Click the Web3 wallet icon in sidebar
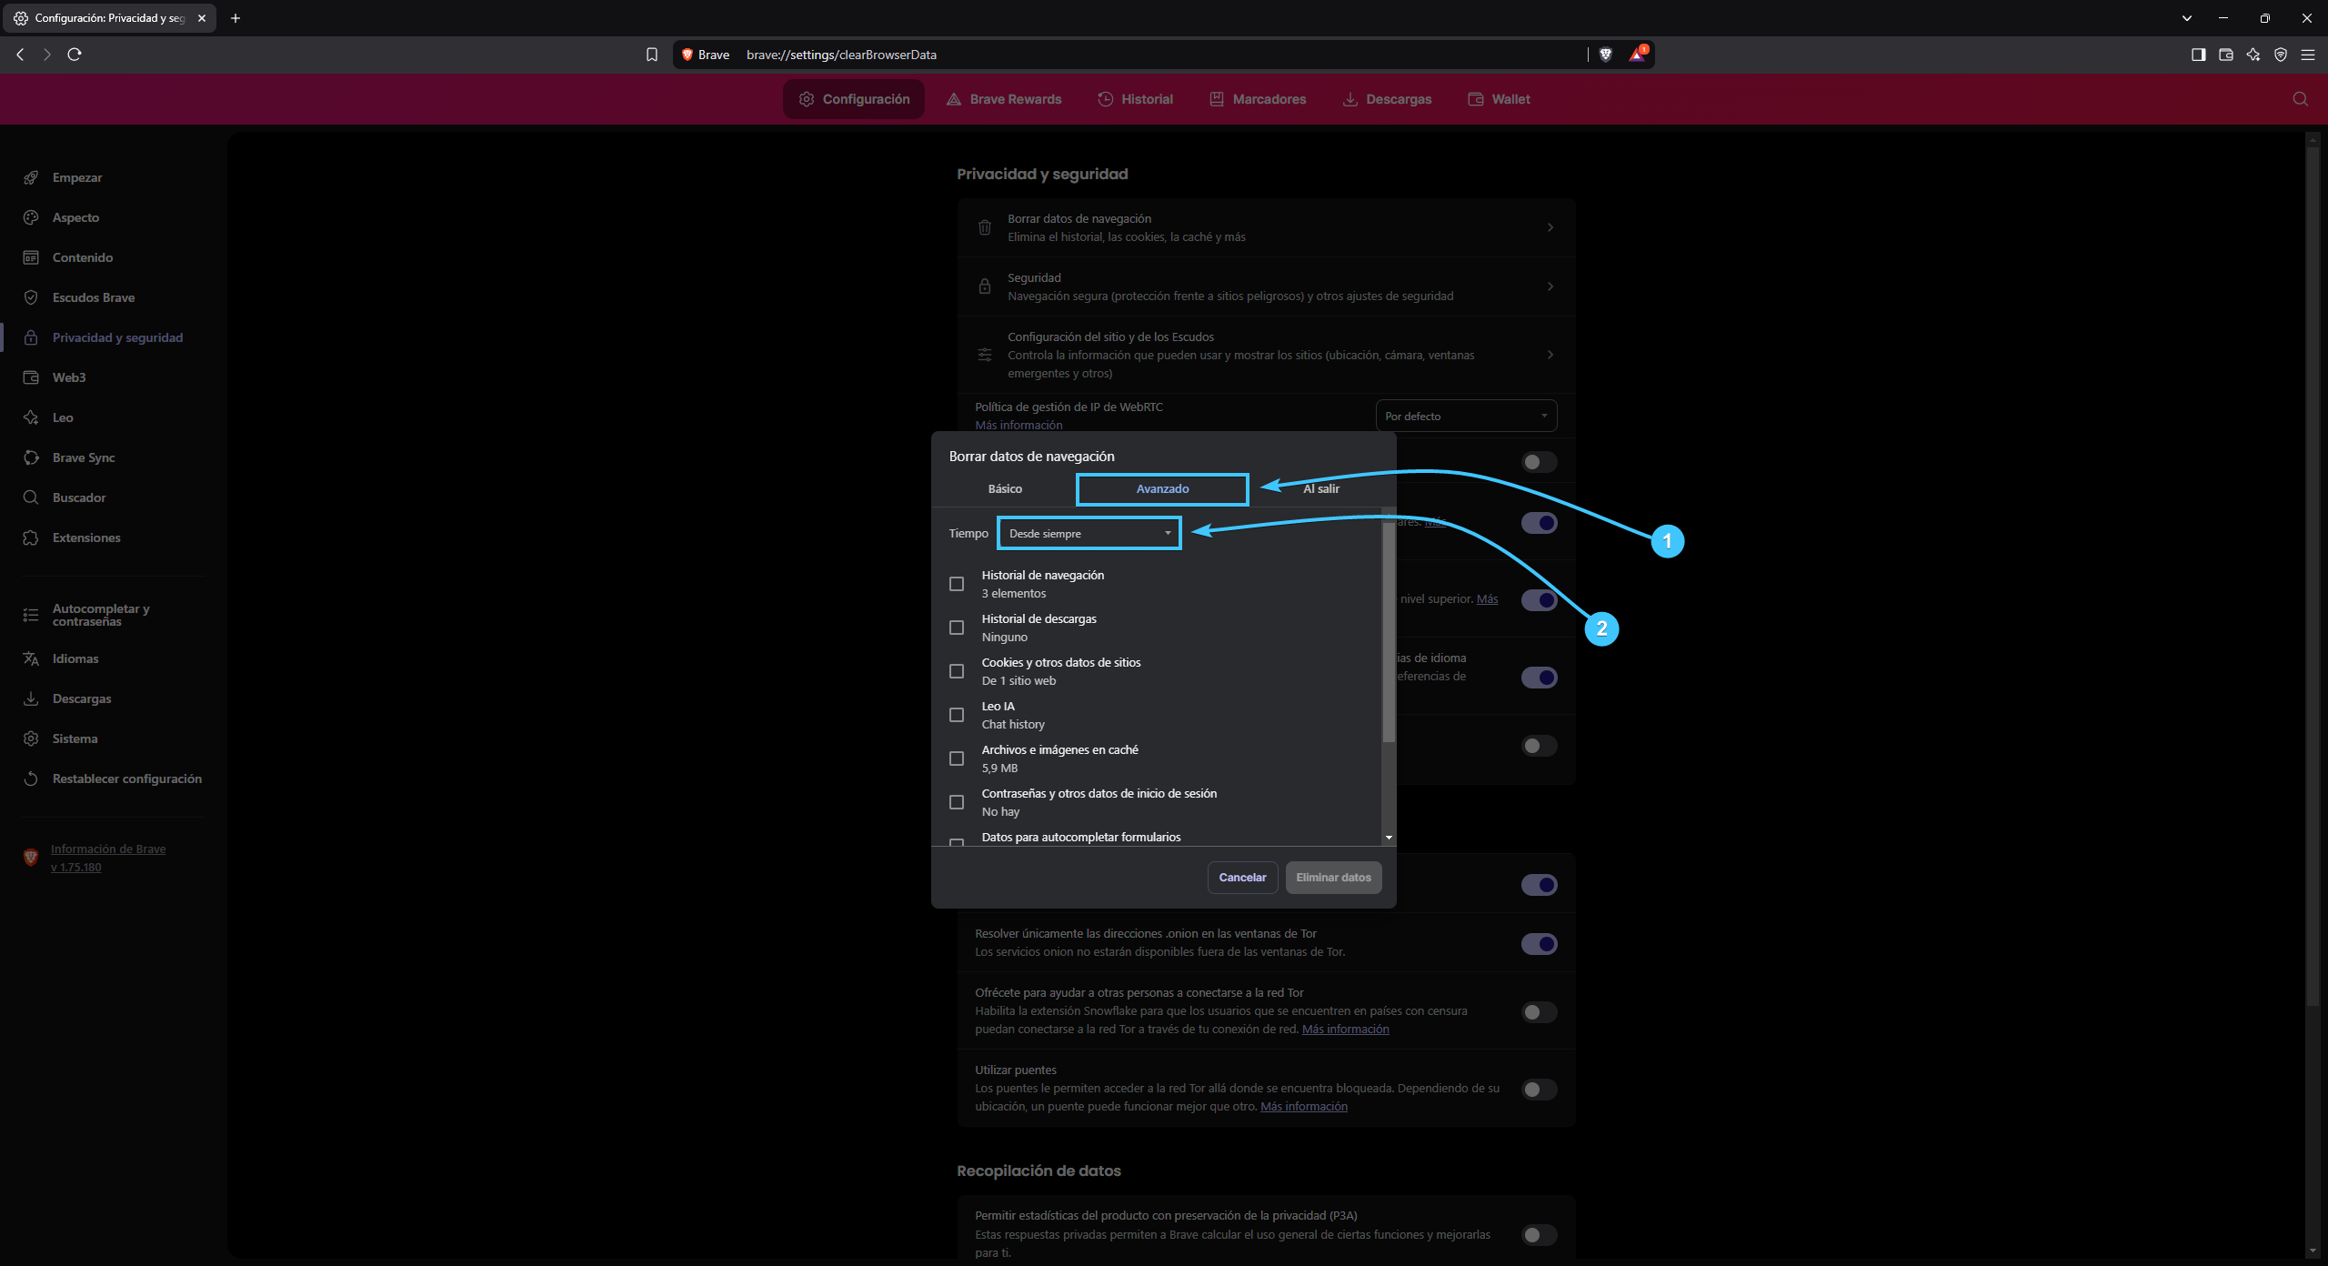2328x1266 pixels. 31,377
